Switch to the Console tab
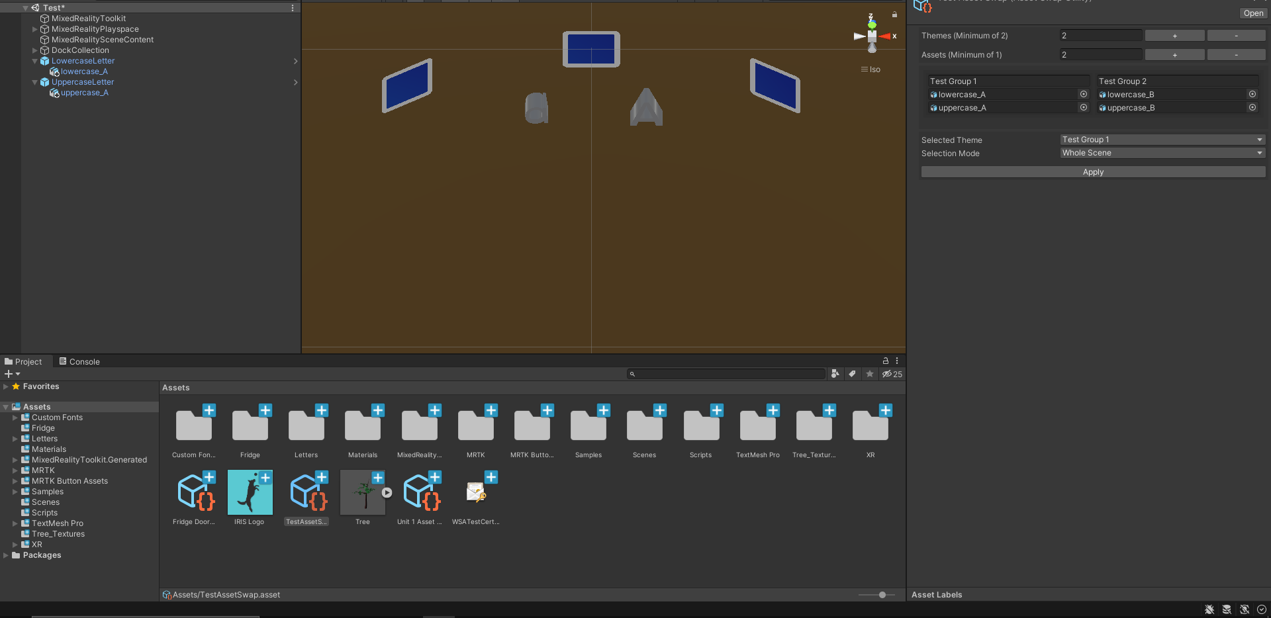 click(79, 361)
